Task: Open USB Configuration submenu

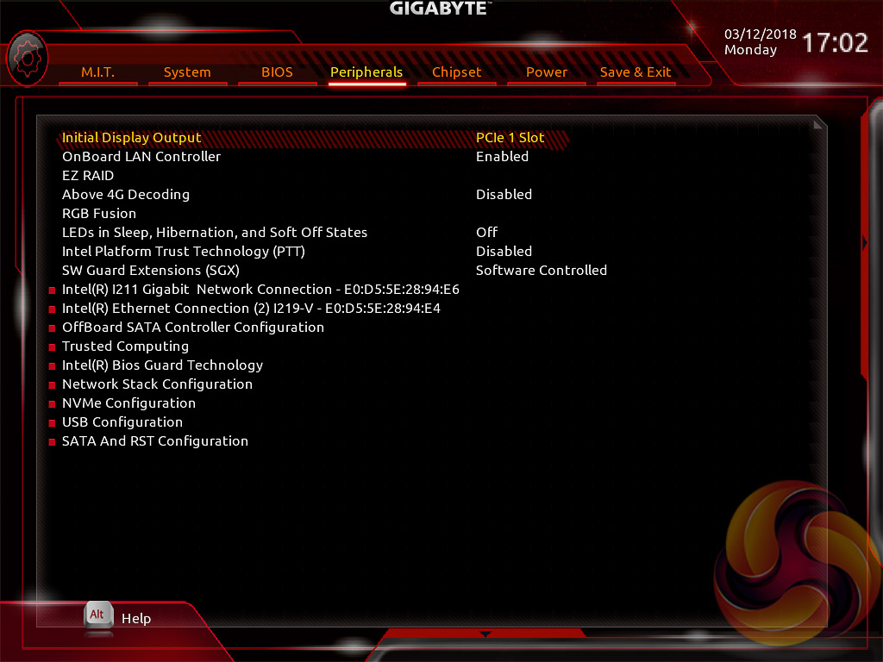Action: click(x=122, y=422)
